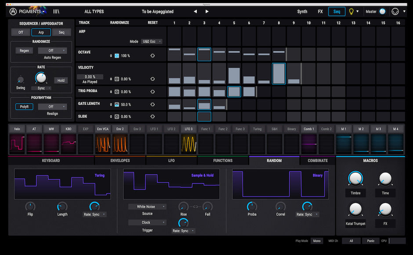Open the Source dropdown set to White Noise
The height and width of the screenshot is (255, 413).
pos(147,206)
